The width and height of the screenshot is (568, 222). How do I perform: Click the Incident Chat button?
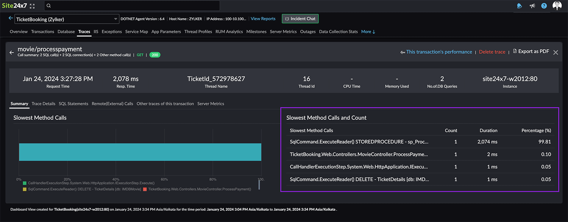pos(300,18)
